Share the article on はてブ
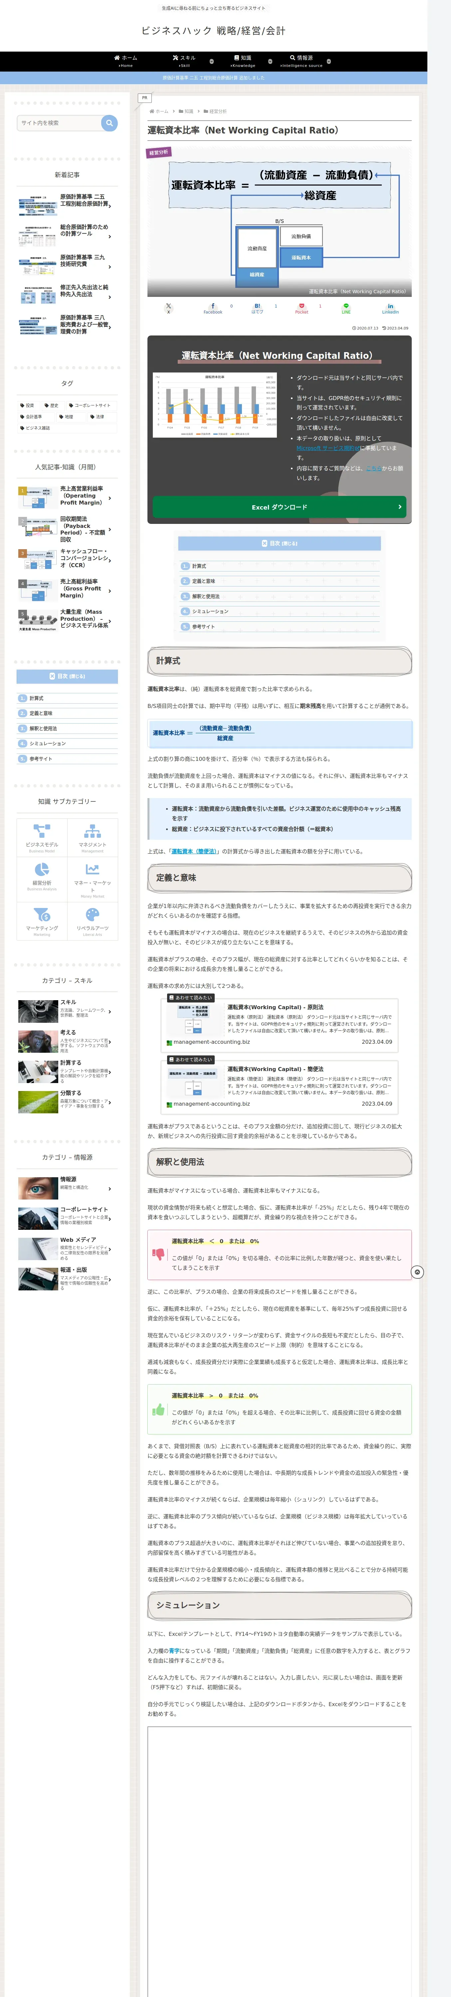 tap(257, 308)
